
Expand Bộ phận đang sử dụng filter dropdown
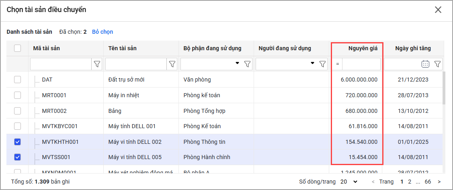tap(237, 63)
